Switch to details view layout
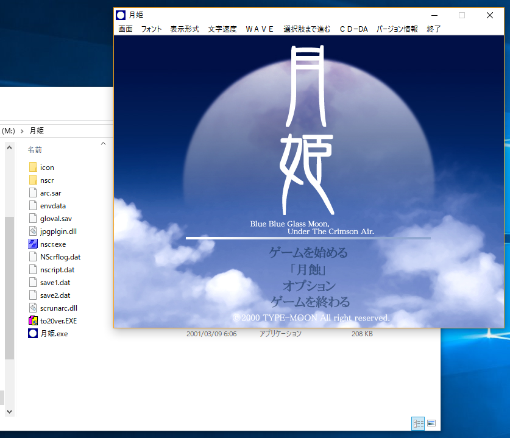The height and width of the screenshot is (438, 510). pyautogui.click(x=418, y=423)
